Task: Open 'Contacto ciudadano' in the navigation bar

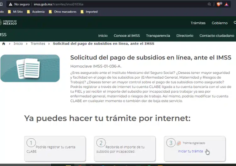Action: pos(217,36)
